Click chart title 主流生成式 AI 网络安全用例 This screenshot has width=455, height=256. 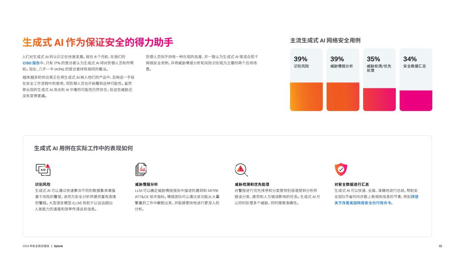(325, 40)
